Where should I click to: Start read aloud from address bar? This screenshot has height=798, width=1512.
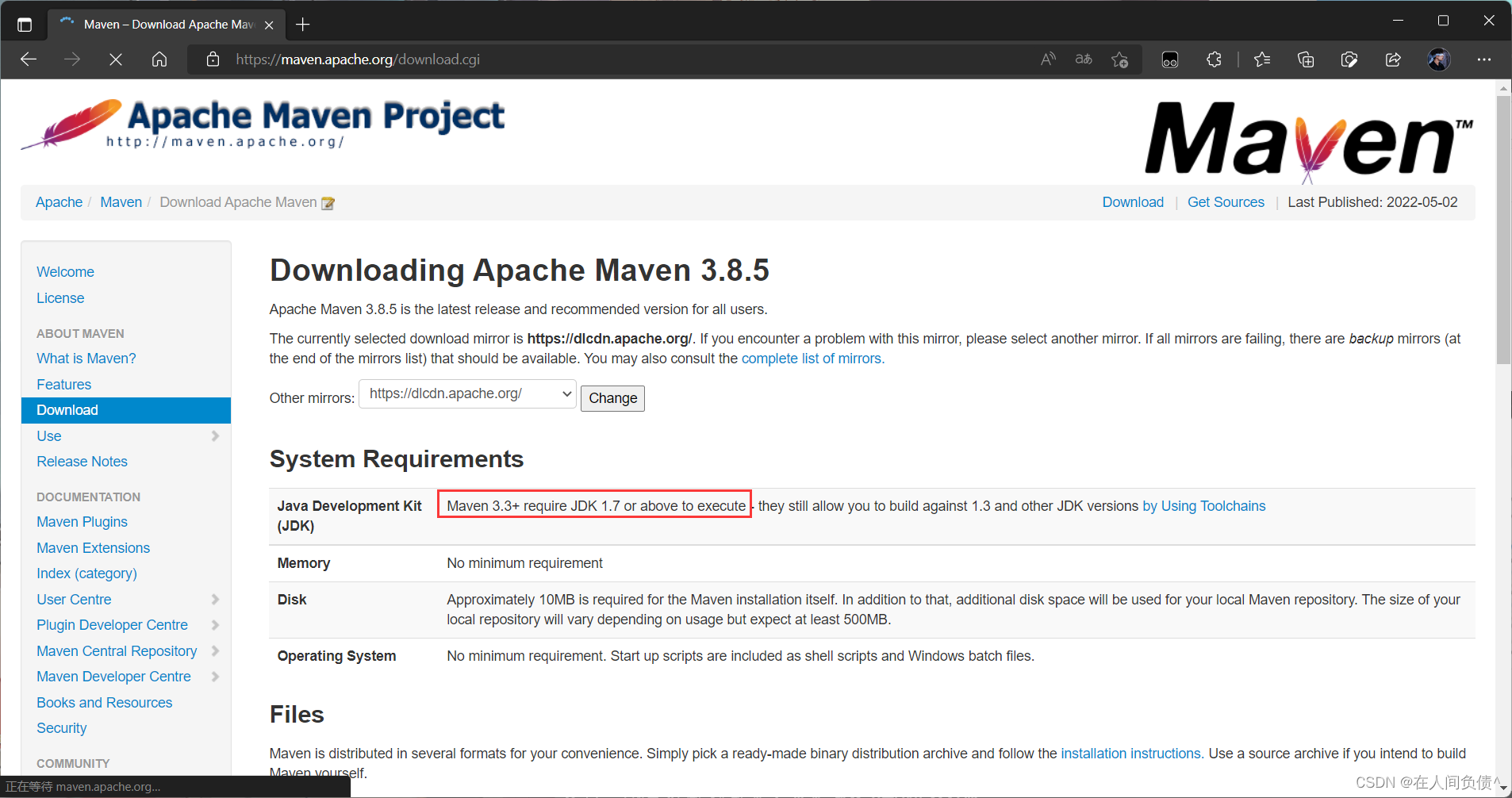[1048, 59]
